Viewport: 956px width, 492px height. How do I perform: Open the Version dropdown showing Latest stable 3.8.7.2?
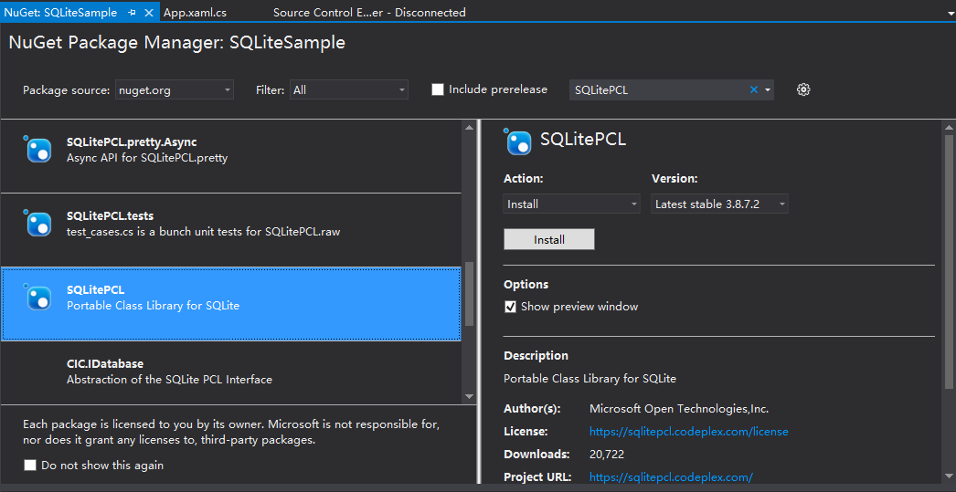pos(719,204)
